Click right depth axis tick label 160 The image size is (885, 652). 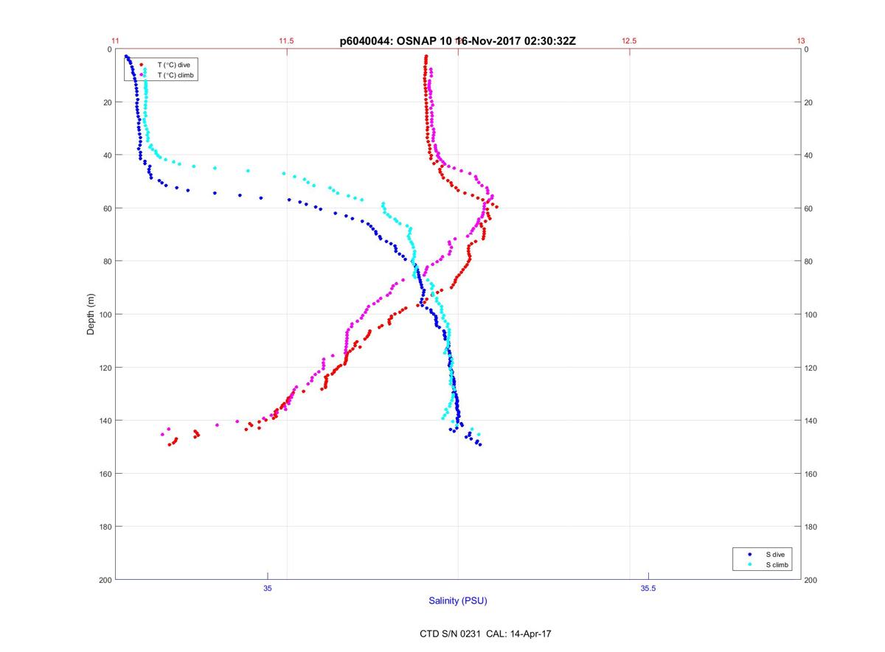tap(811, 474)
